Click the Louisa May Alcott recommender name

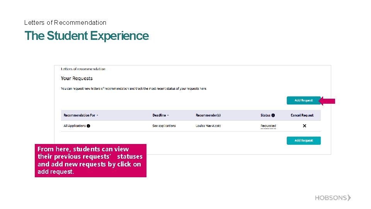(208, 126)
